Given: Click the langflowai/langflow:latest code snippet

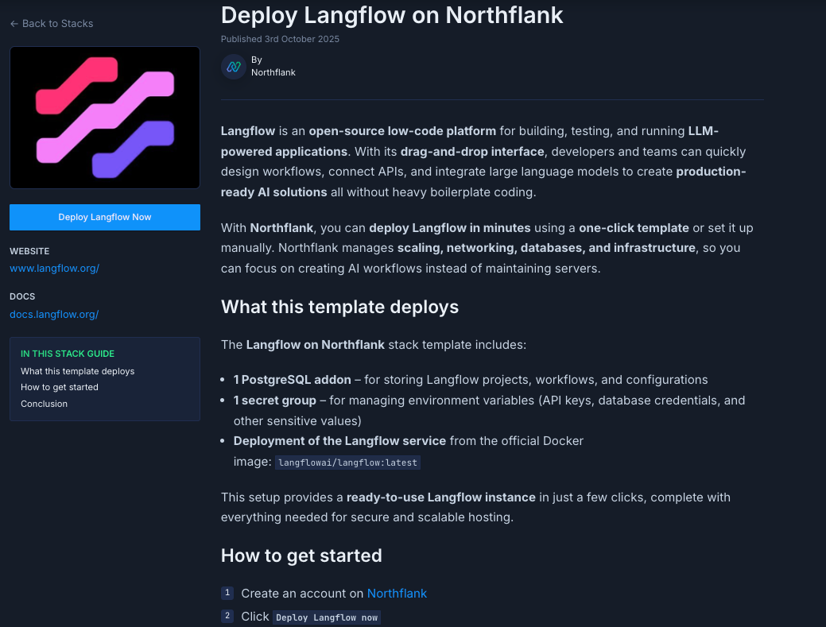Looking at the screenshot, I should pos(347,463).
